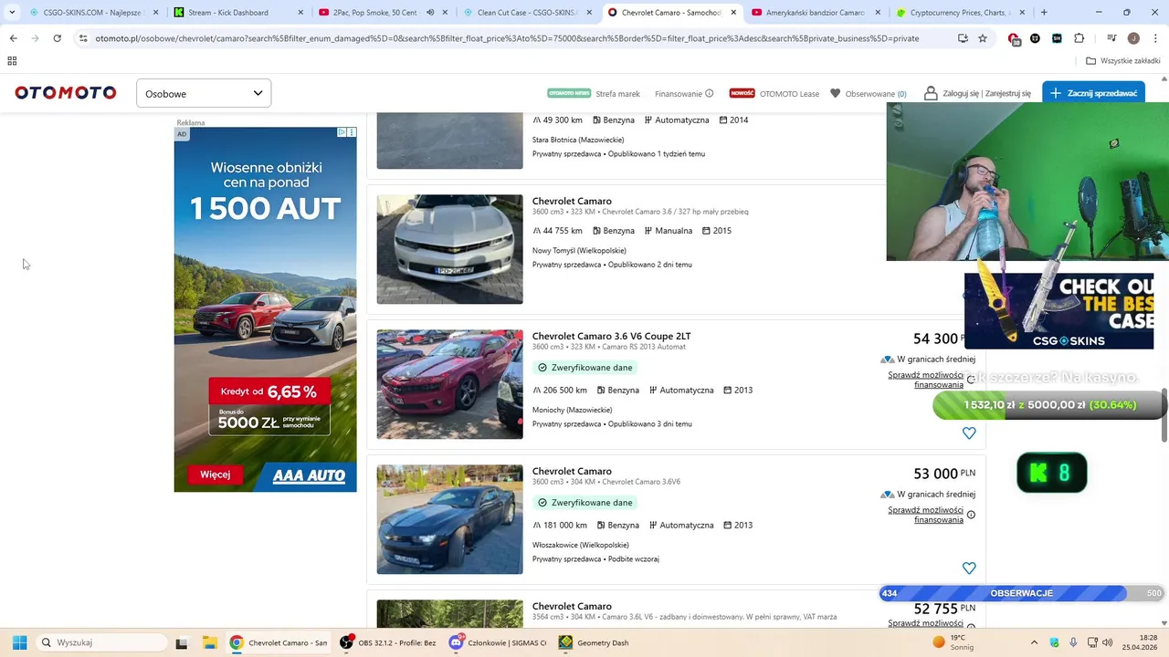Click Zaloguj się | Zarejestruj się link
This screenshot has height=657, width=1169.
click(x=986, y=93)
